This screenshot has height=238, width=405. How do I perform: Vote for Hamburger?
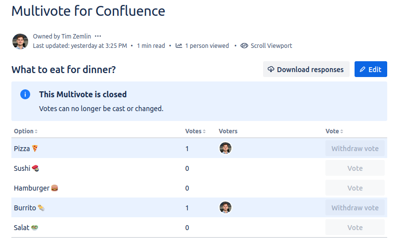[x=355, y=188]
